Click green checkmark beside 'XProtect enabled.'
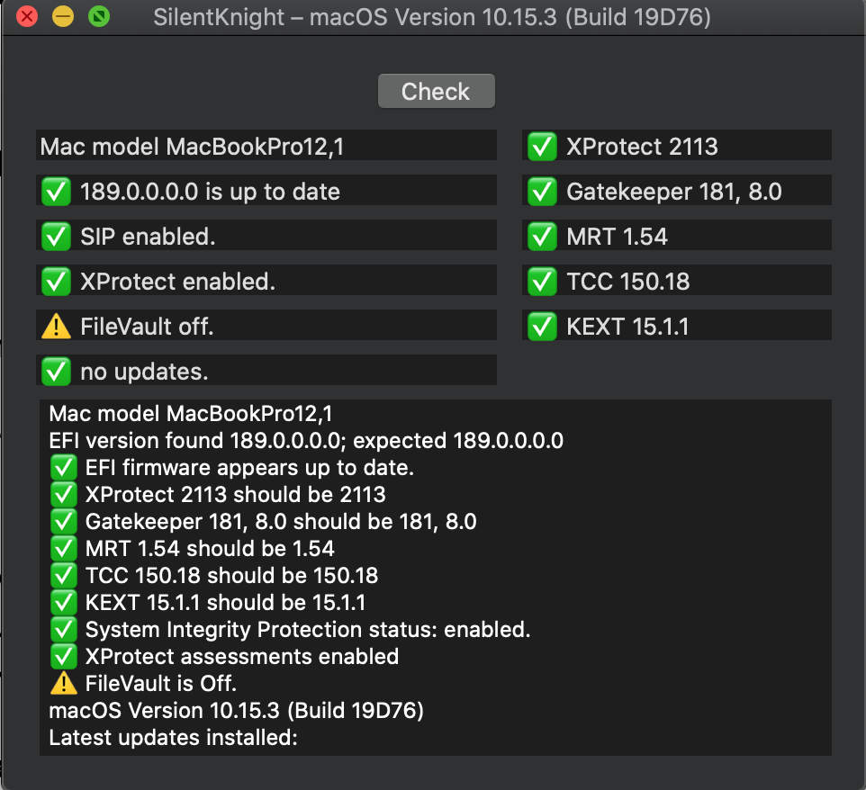 coord(57,282)
